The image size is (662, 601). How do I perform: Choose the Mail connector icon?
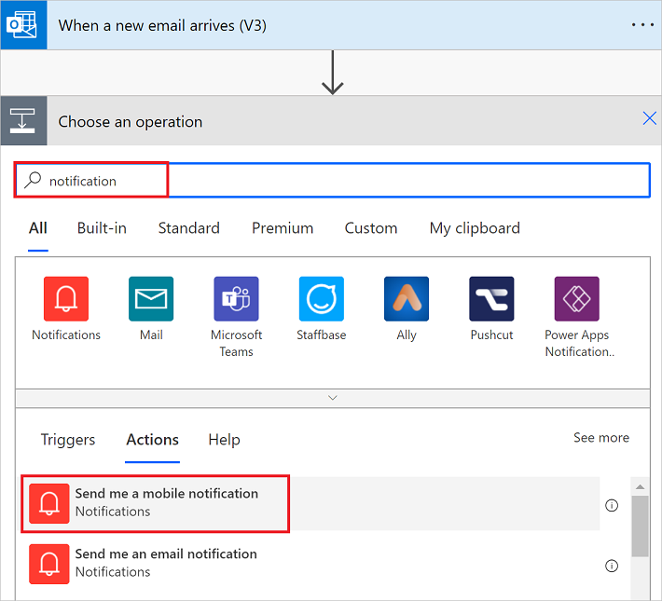(151, 299)
